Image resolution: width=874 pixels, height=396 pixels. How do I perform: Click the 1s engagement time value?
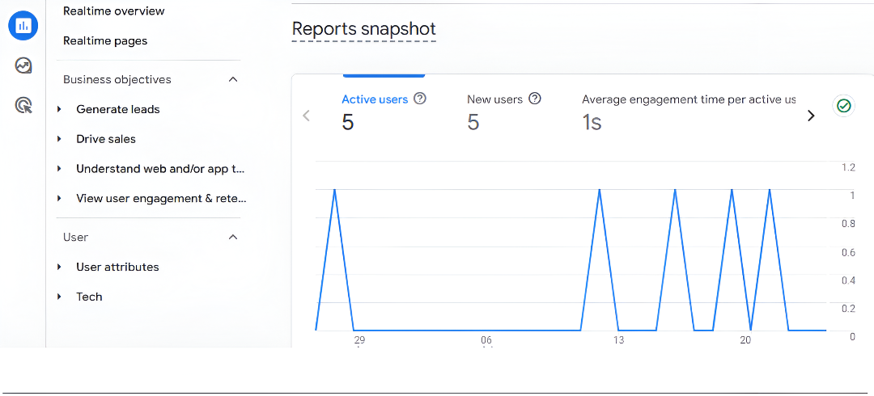(x=592, y=123)
